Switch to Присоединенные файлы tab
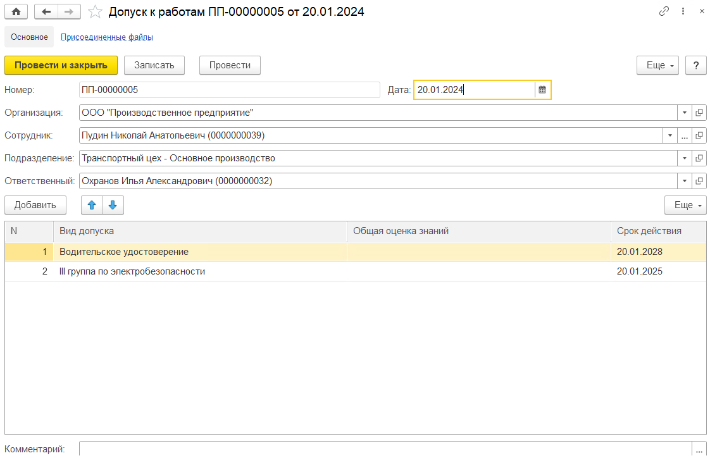Viewport: 710px width, 458px height. (106, 37)
